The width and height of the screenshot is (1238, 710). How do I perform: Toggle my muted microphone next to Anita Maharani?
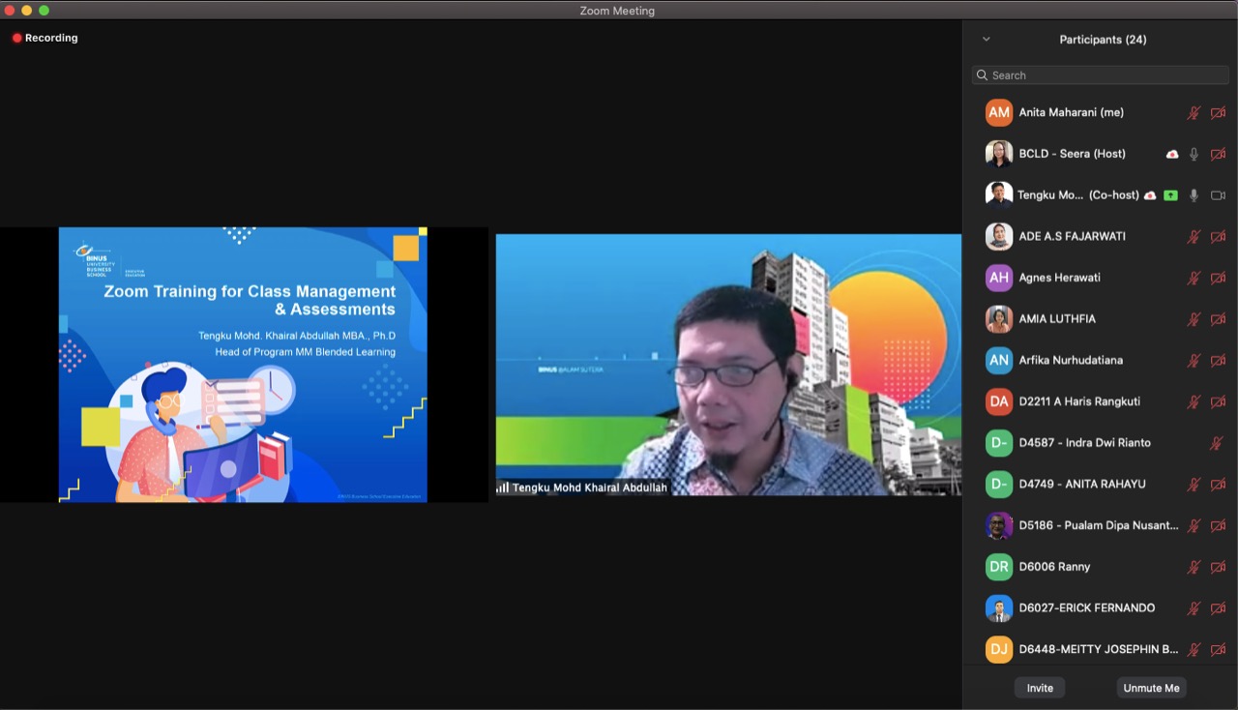[1194, 113]
